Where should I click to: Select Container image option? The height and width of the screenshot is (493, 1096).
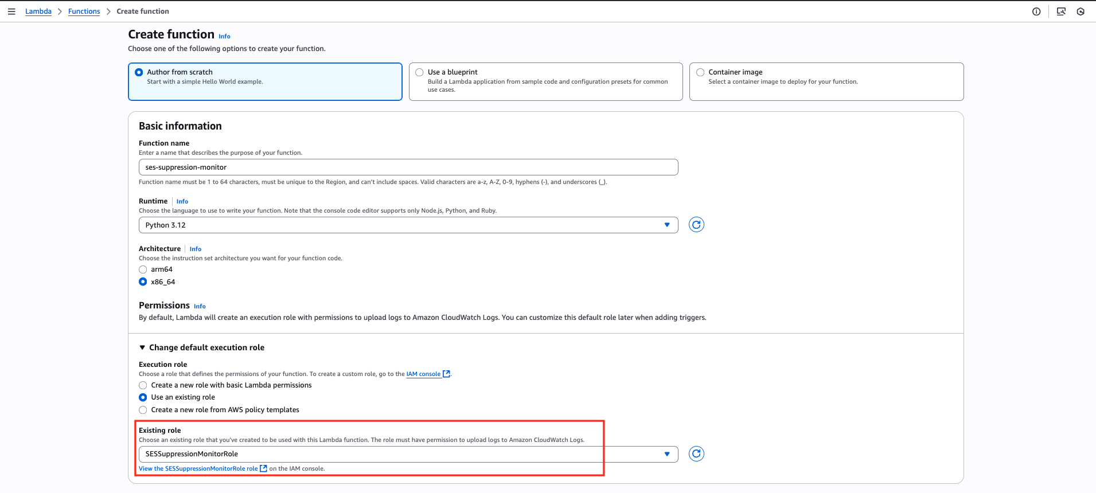(700, 72)
